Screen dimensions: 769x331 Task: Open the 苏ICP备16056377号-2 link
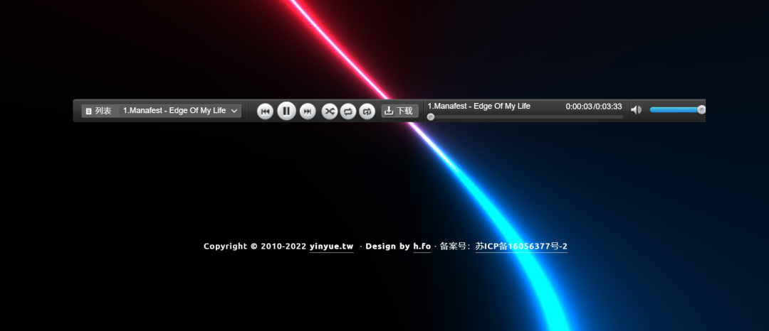click(x=521, y=246)
